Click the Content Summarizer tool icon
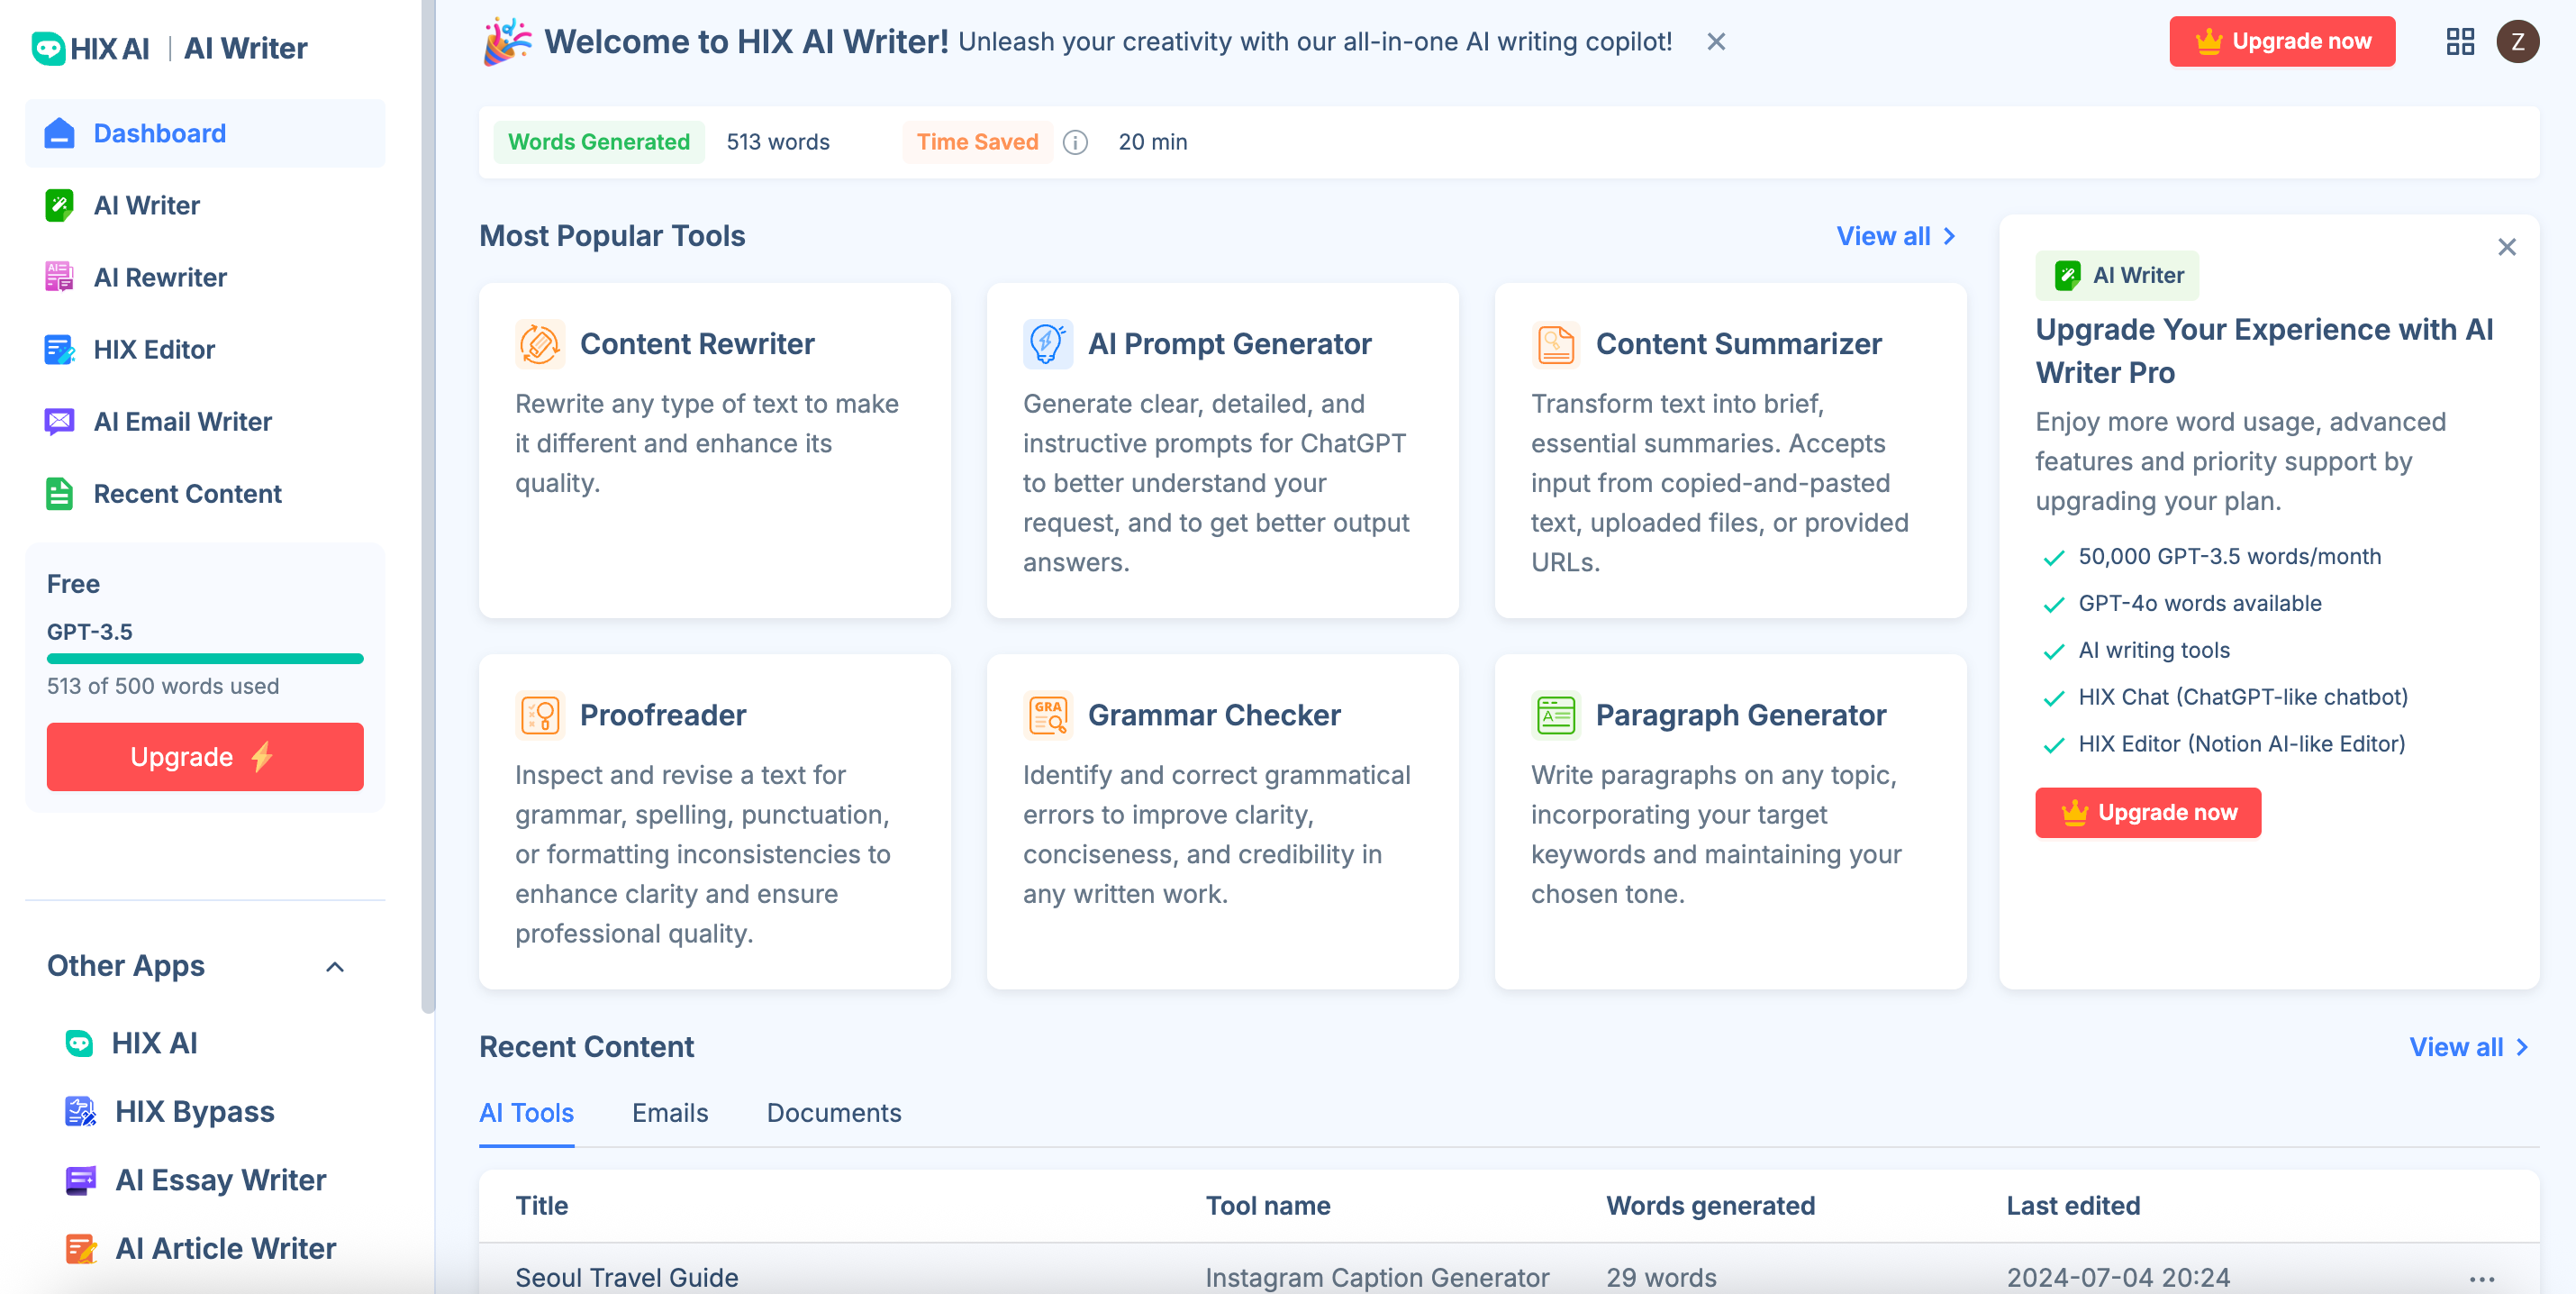Screen dimensions: 2576x1294 click(1555, 343)
